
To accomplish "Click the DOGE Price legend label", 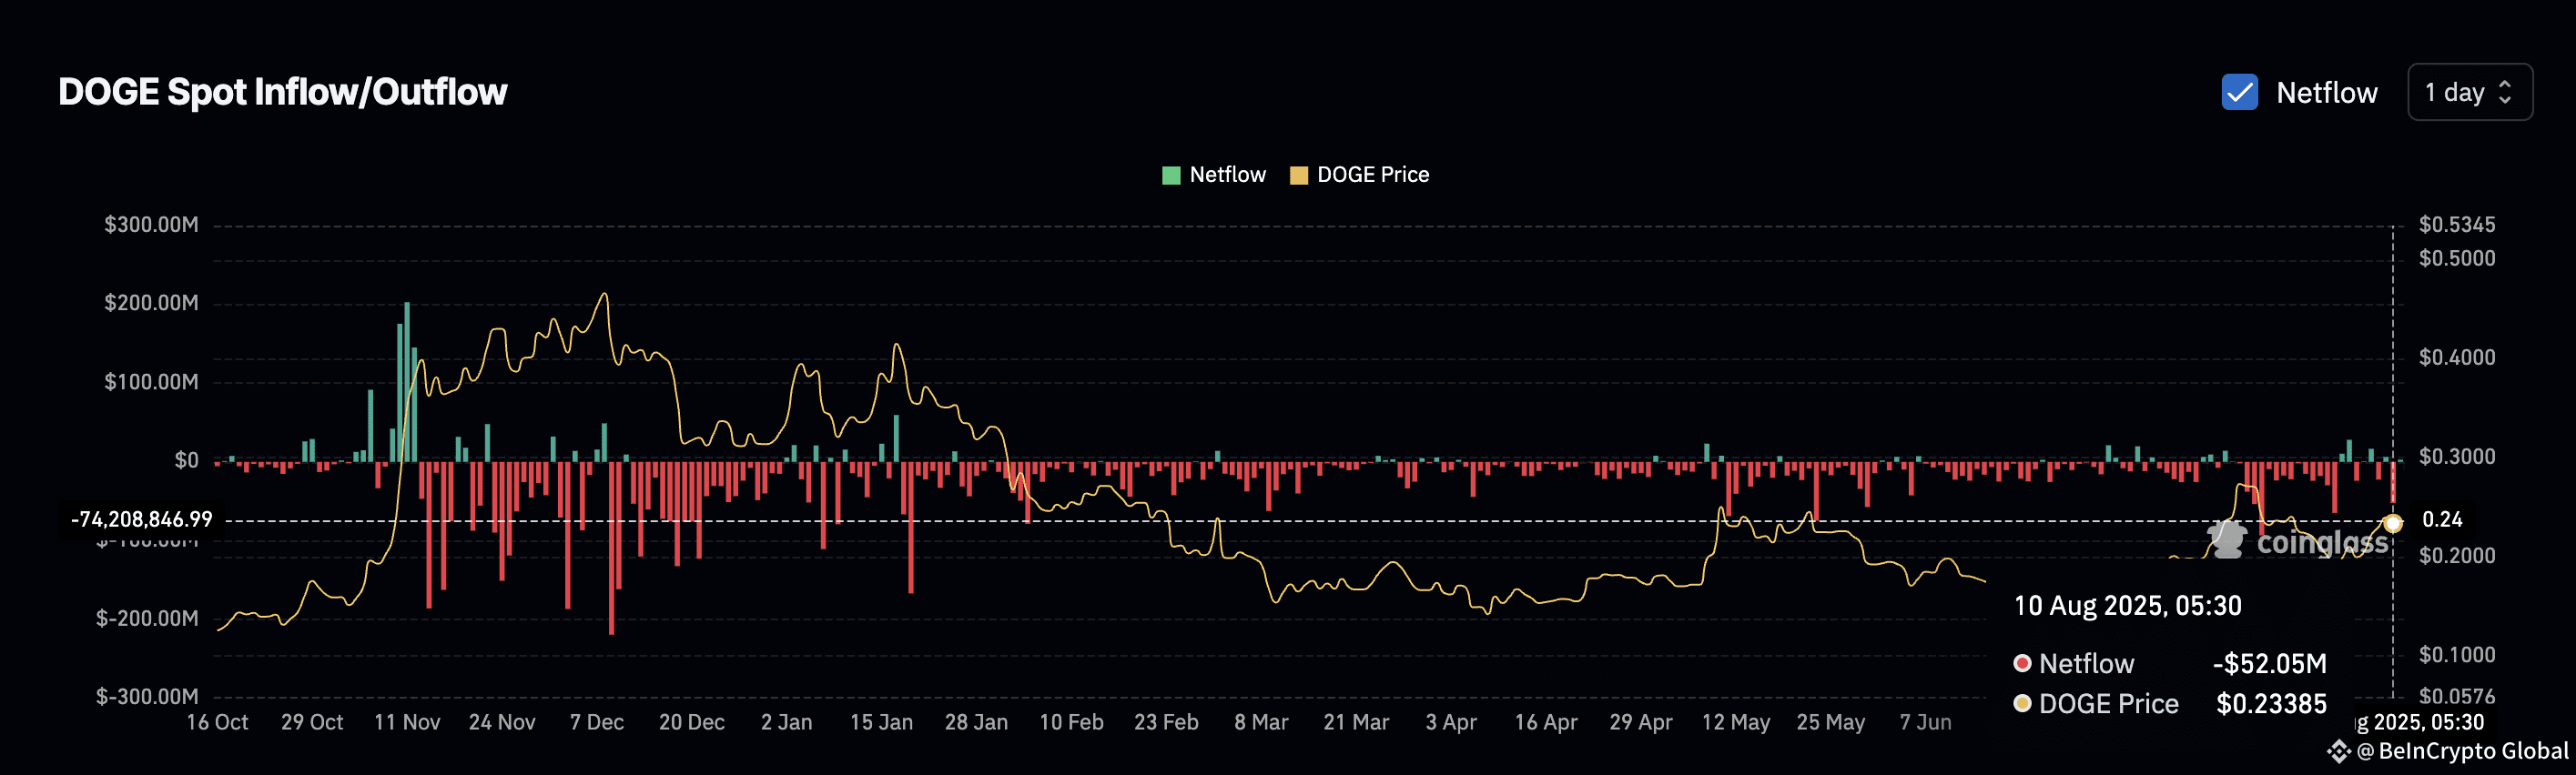I will tap(1373, 175).
